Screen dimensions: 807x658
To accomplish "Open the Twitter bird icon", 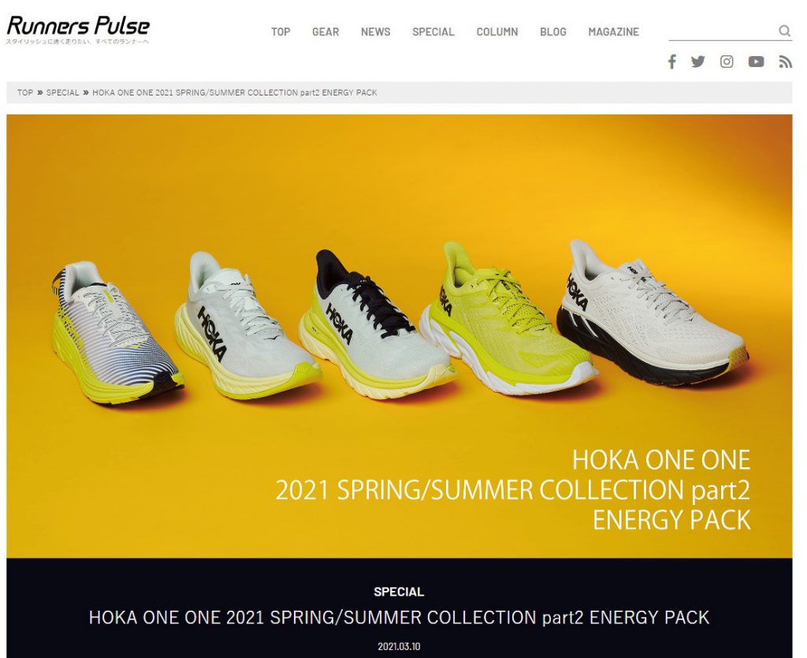I will [x=698, y=62].
